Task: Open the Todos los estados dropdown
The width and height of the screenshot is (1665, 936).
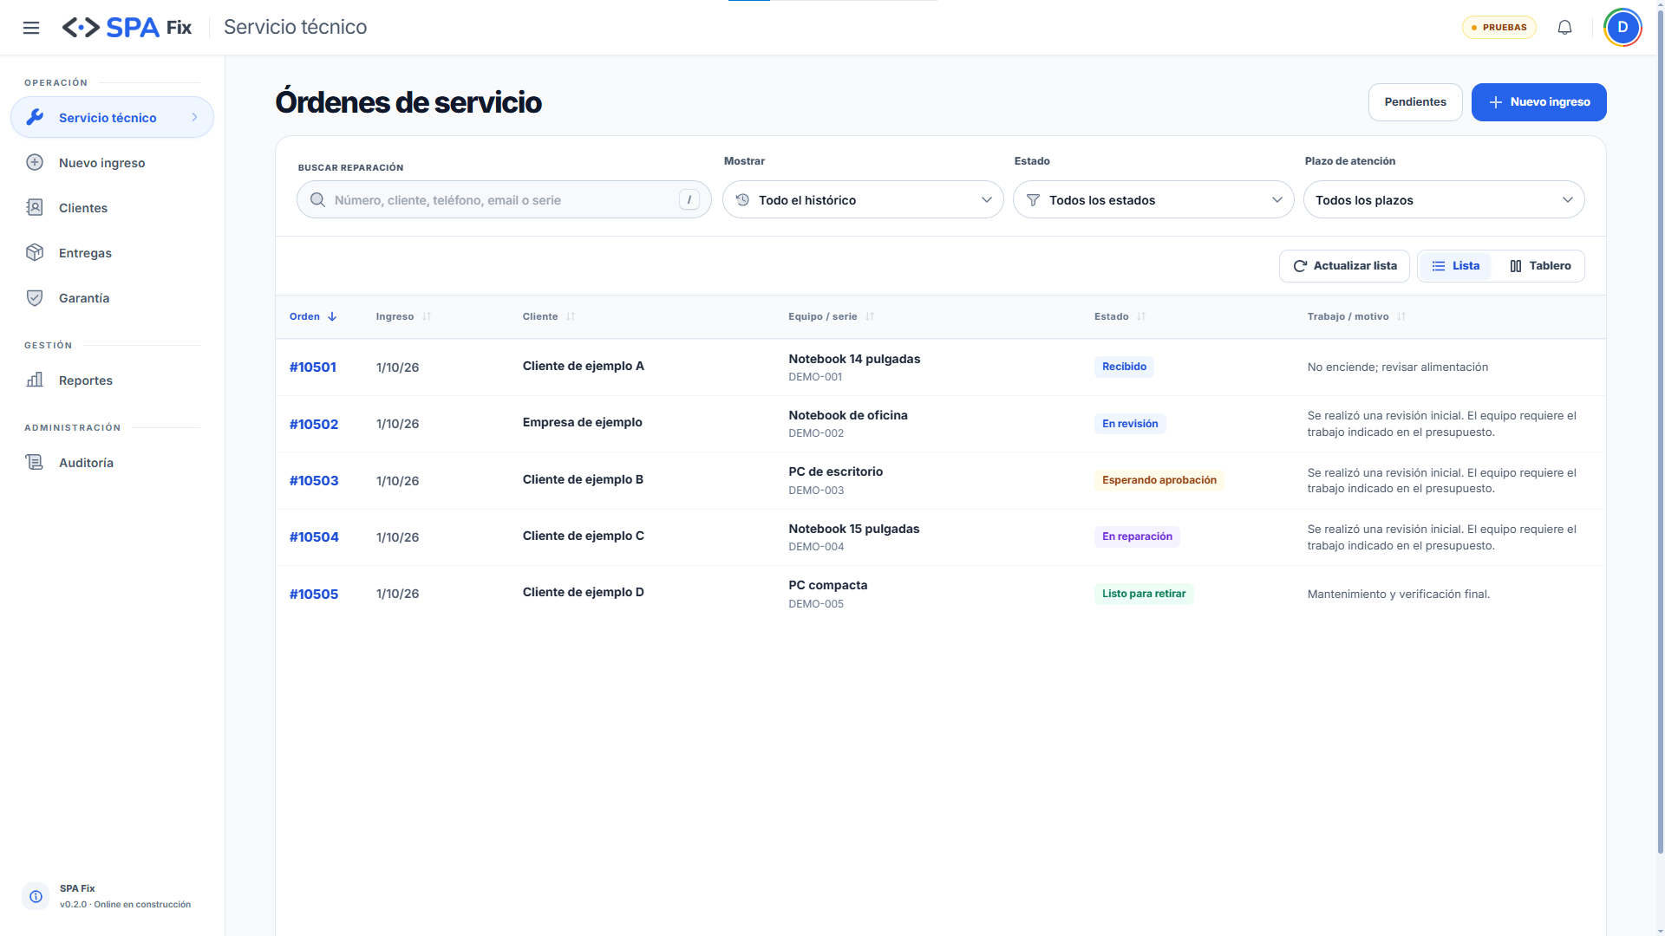Action: point(1153,200)
